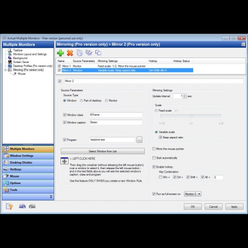Click the check-all mirrors toolbar icon
This screenshot has height=248, width=248.
(x=89, y=53)
